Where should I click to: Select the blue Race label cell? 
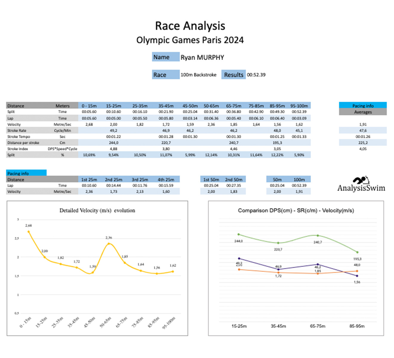(x=166, y=75)
